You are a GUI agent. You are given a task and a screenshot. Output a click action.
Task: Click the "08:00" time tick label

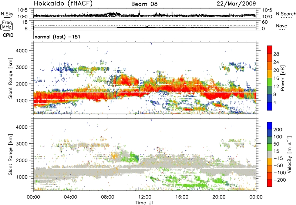pos(108,197)
